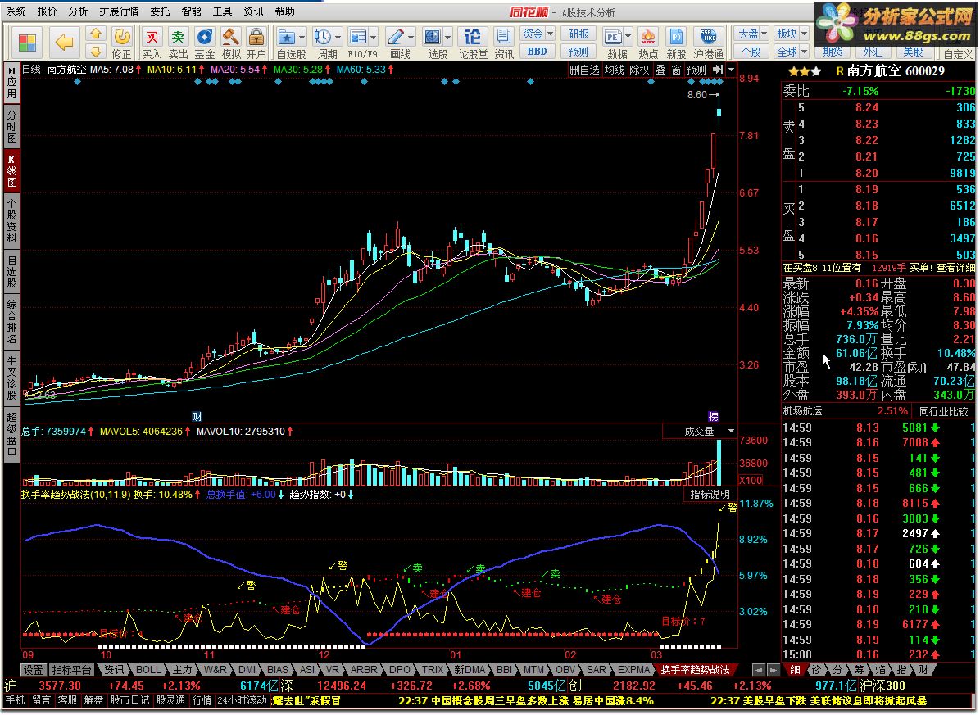Select the SAR indicator tab
Screen dimensions: 980x715
(x=596, y=669)
